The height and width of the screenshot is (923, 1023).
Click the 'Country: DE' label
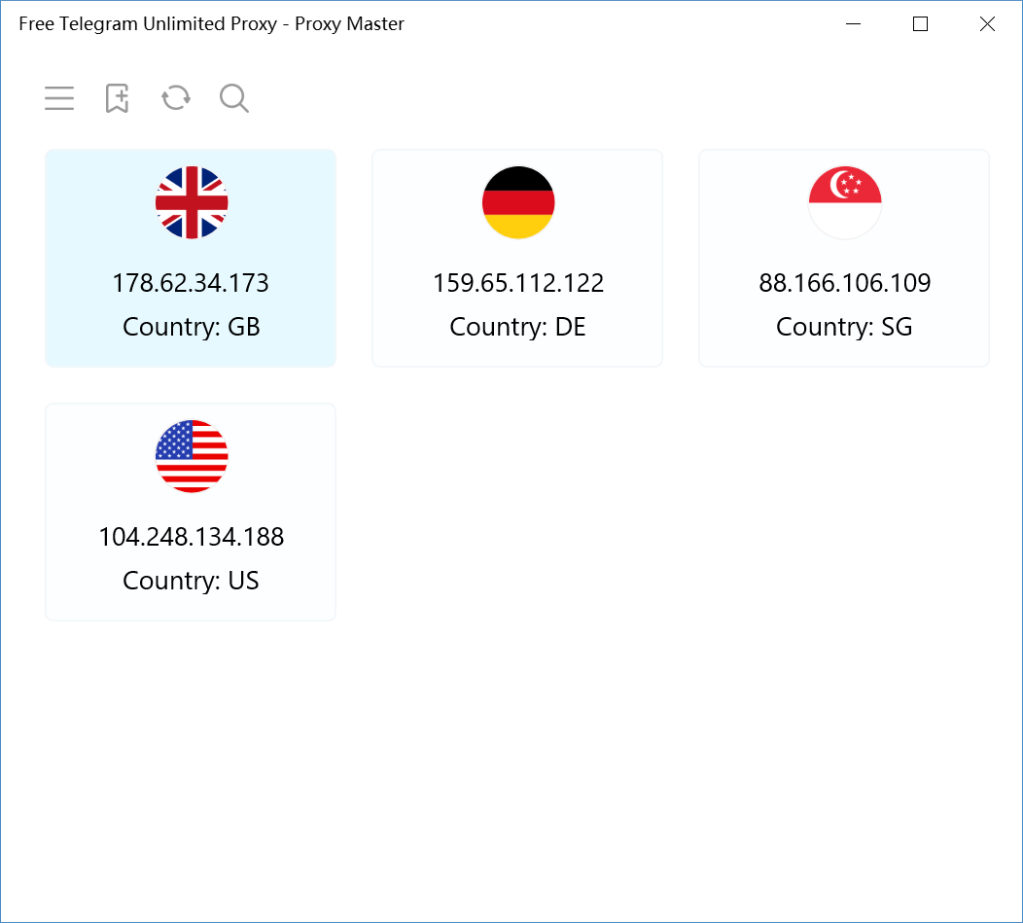click(x=517, y=327)
